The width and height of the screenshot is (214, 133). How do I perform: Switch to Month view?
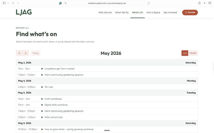(193, 53)
